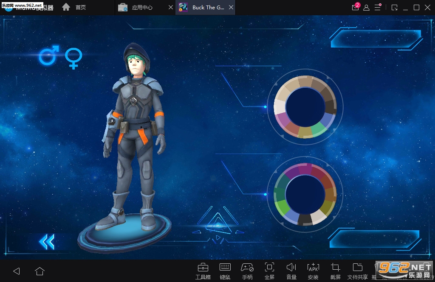
Task: Take a screenshot with 截屏 tool
Action: 336,271
